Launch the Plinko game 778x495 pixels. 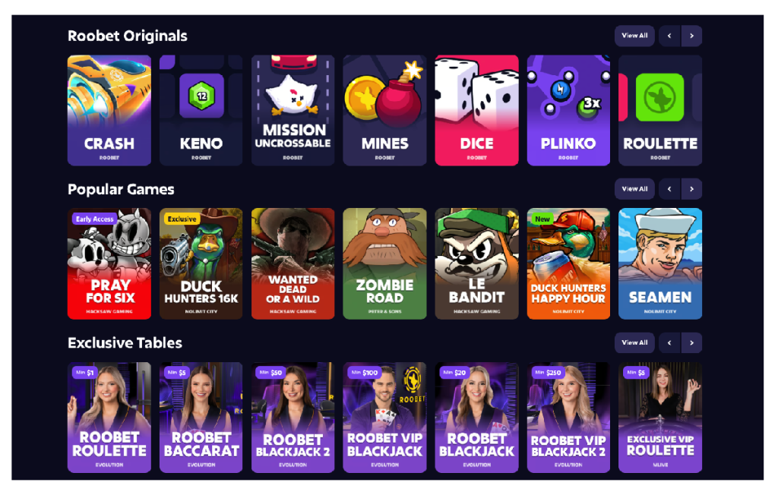(x=568, y=110)
